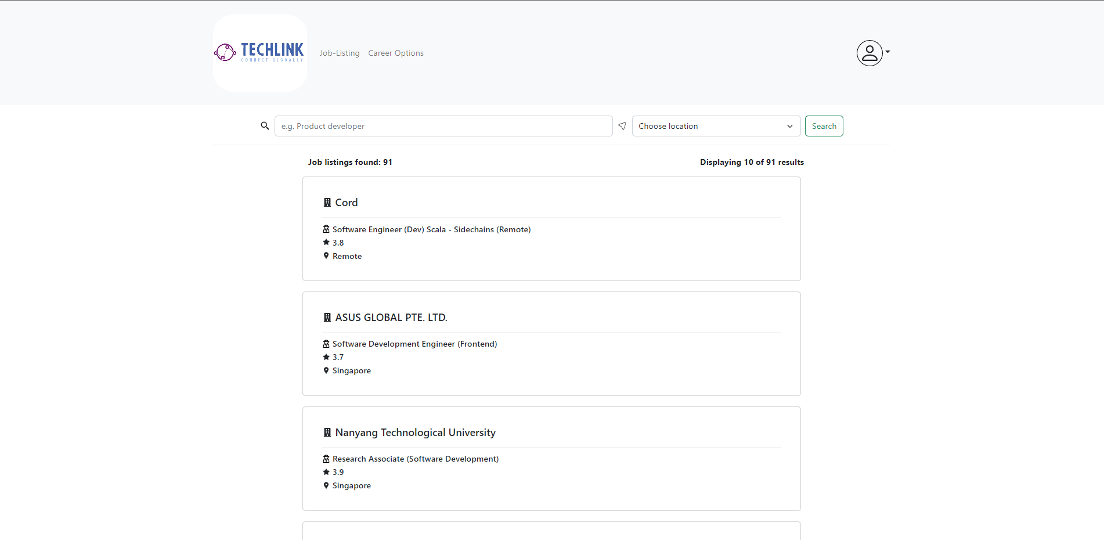Viewport: 1104px width, 540px height.
Task: Expand the caret next to profile avatar
Action: [x=887, y=52]
